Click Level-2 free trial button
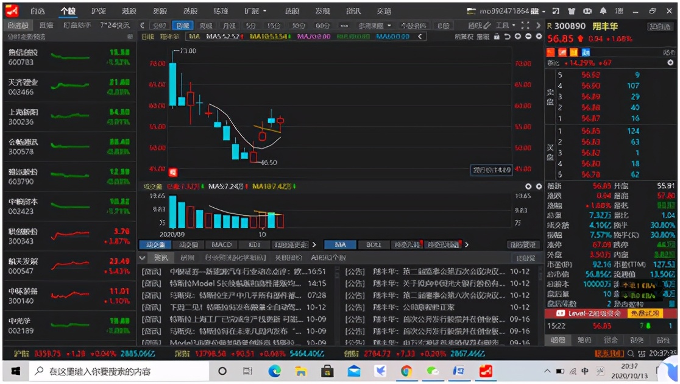 [x=645, y=313]
